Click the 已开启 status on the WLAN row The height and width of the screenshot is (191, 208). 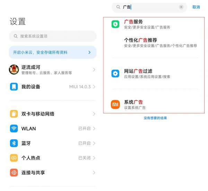click(x=85, y=129)
